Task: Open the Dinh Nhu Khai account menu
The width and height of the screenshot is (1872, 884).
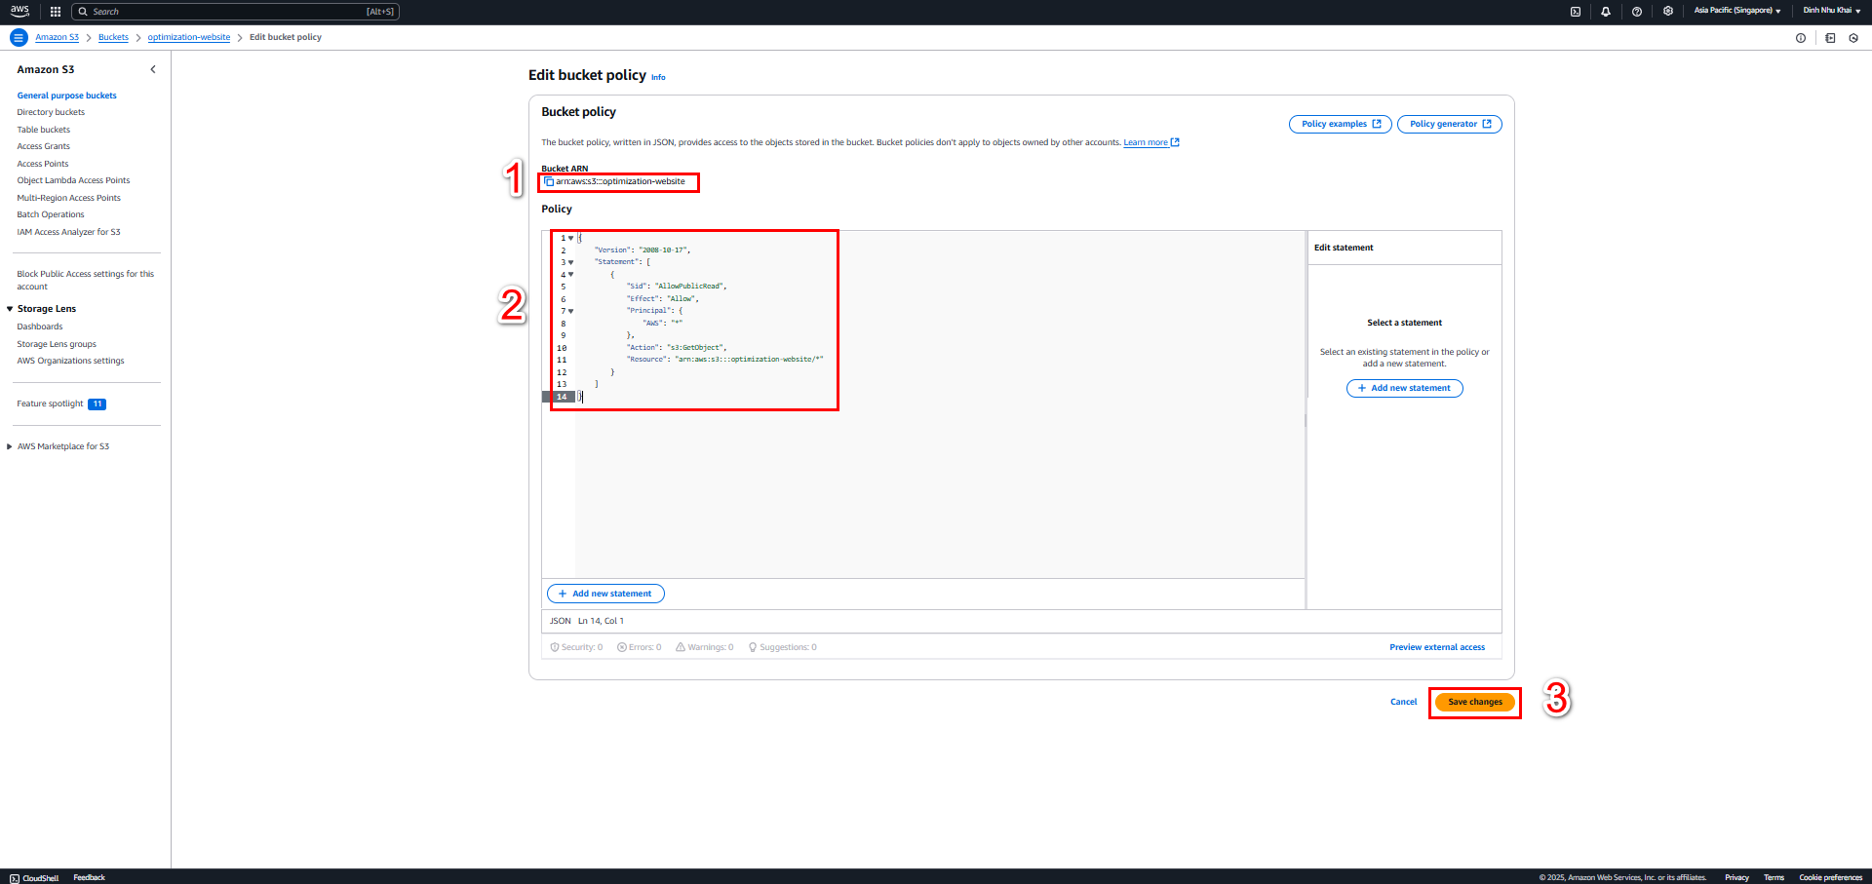Action: pos(1831,11)
